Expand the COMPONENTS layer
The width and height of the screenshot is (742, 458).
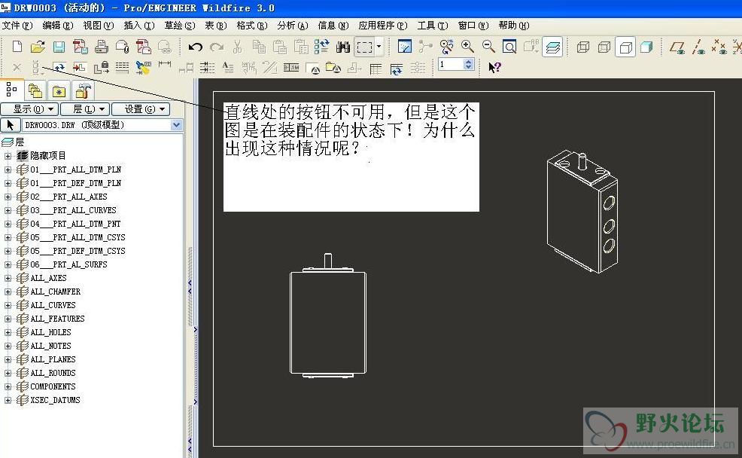(x=8, y=387)
